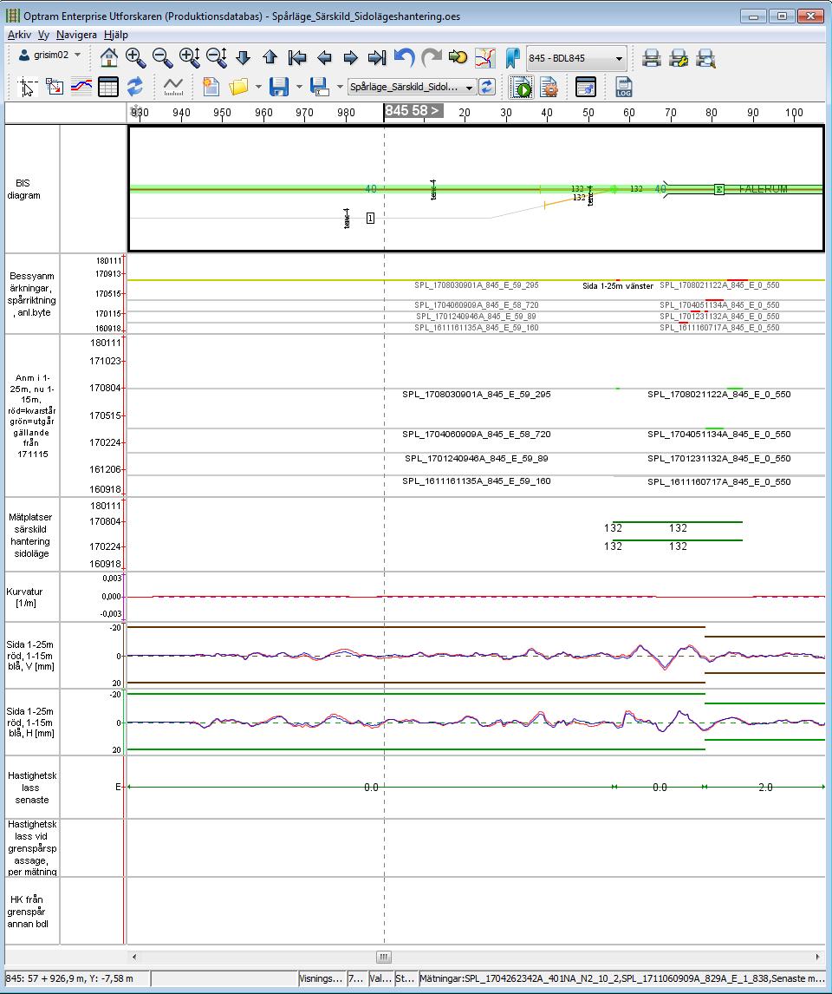
Task: Open the Hjälp menu
Action: click(x=116, y=35)
